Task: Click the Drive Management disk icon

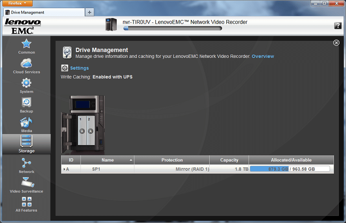Action: (67, 53)
